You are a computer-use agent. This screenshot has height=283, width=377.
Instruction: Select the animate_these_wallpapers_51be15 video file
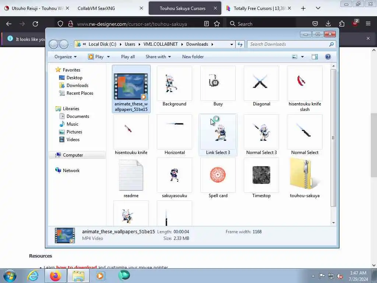point(131,88)
